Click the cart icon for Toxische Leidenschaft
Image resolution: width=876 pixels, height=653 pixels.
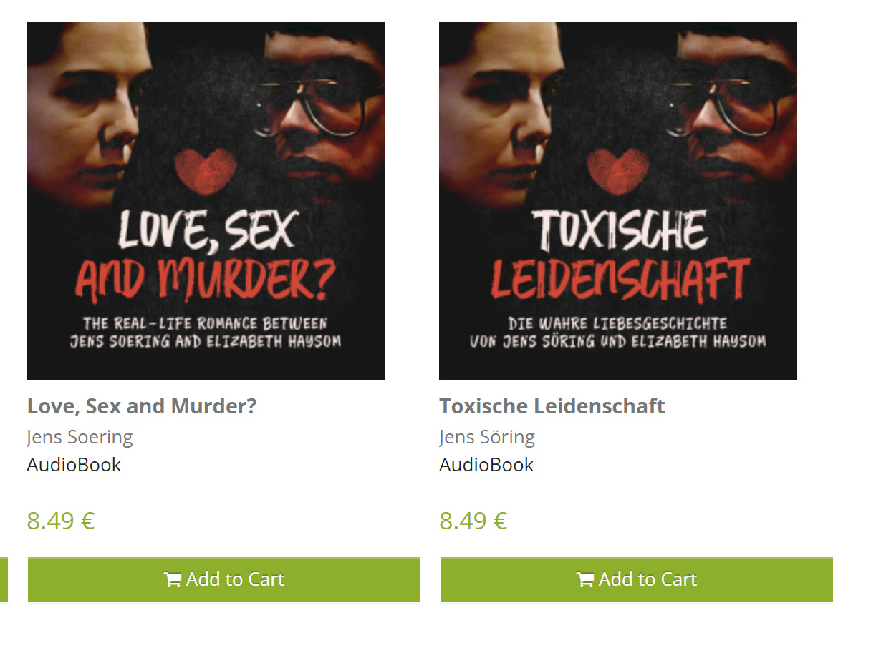584,580
